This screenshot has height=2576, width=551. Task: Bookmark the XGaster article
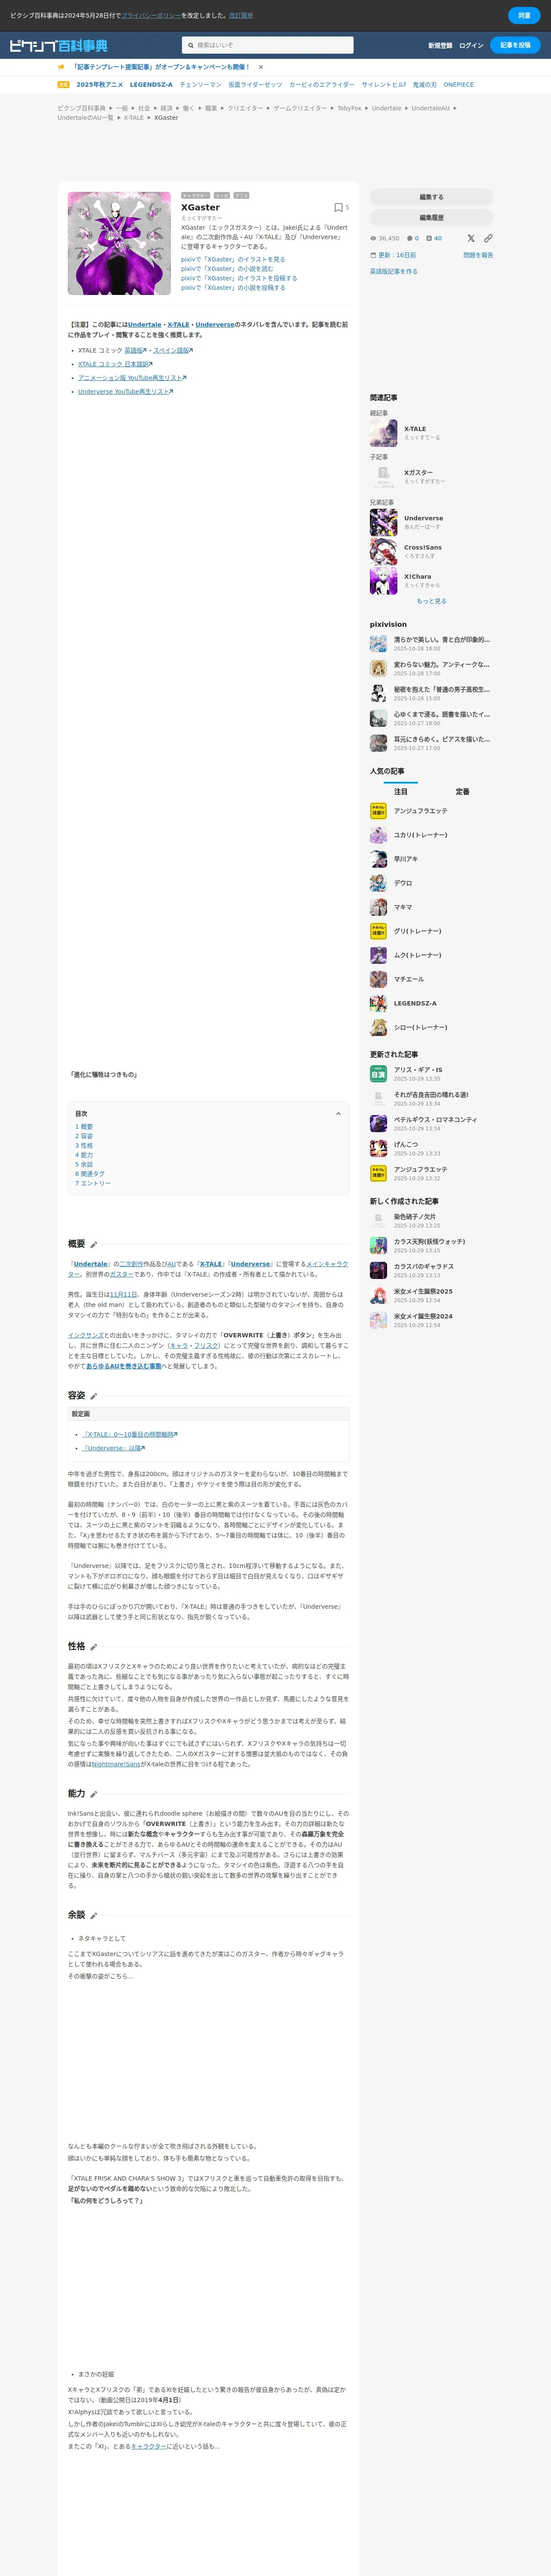(338, 208)
